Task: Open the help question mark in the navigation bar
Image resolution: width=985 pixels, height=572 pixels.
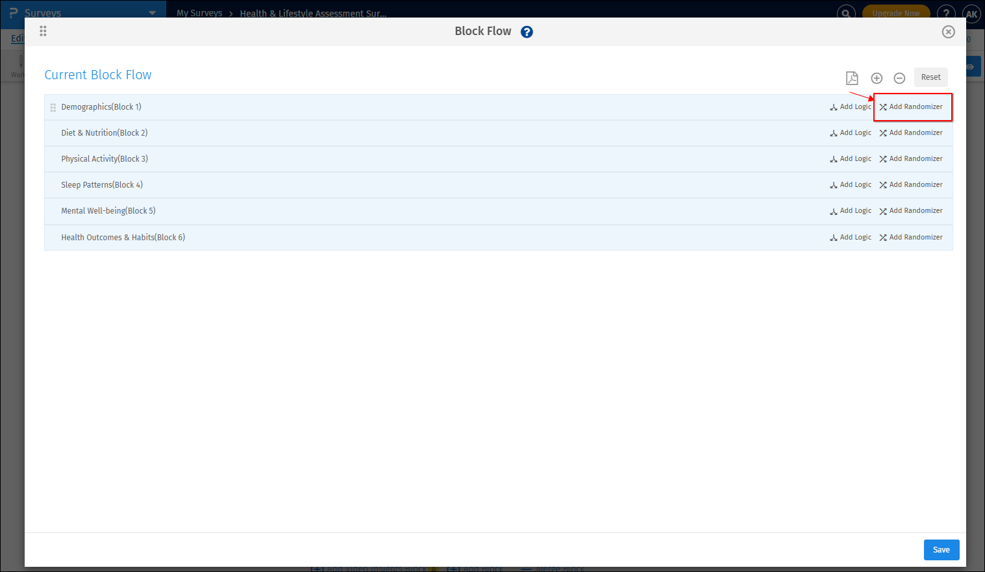Action: (x=946, y=13)
